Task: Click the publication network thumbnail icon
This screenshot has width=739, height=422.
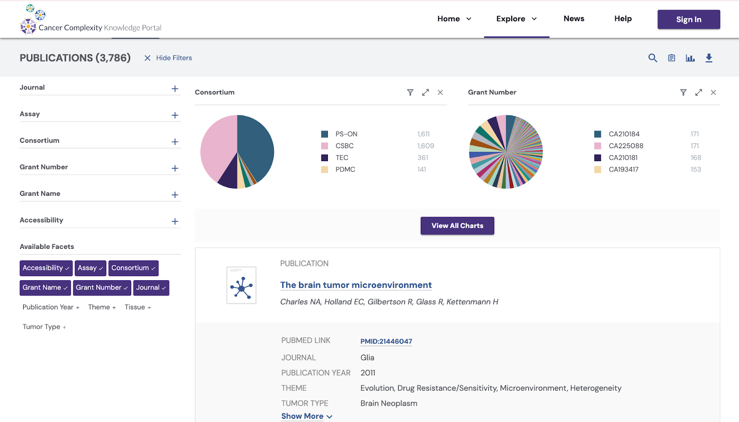Action: pos(241,285)
